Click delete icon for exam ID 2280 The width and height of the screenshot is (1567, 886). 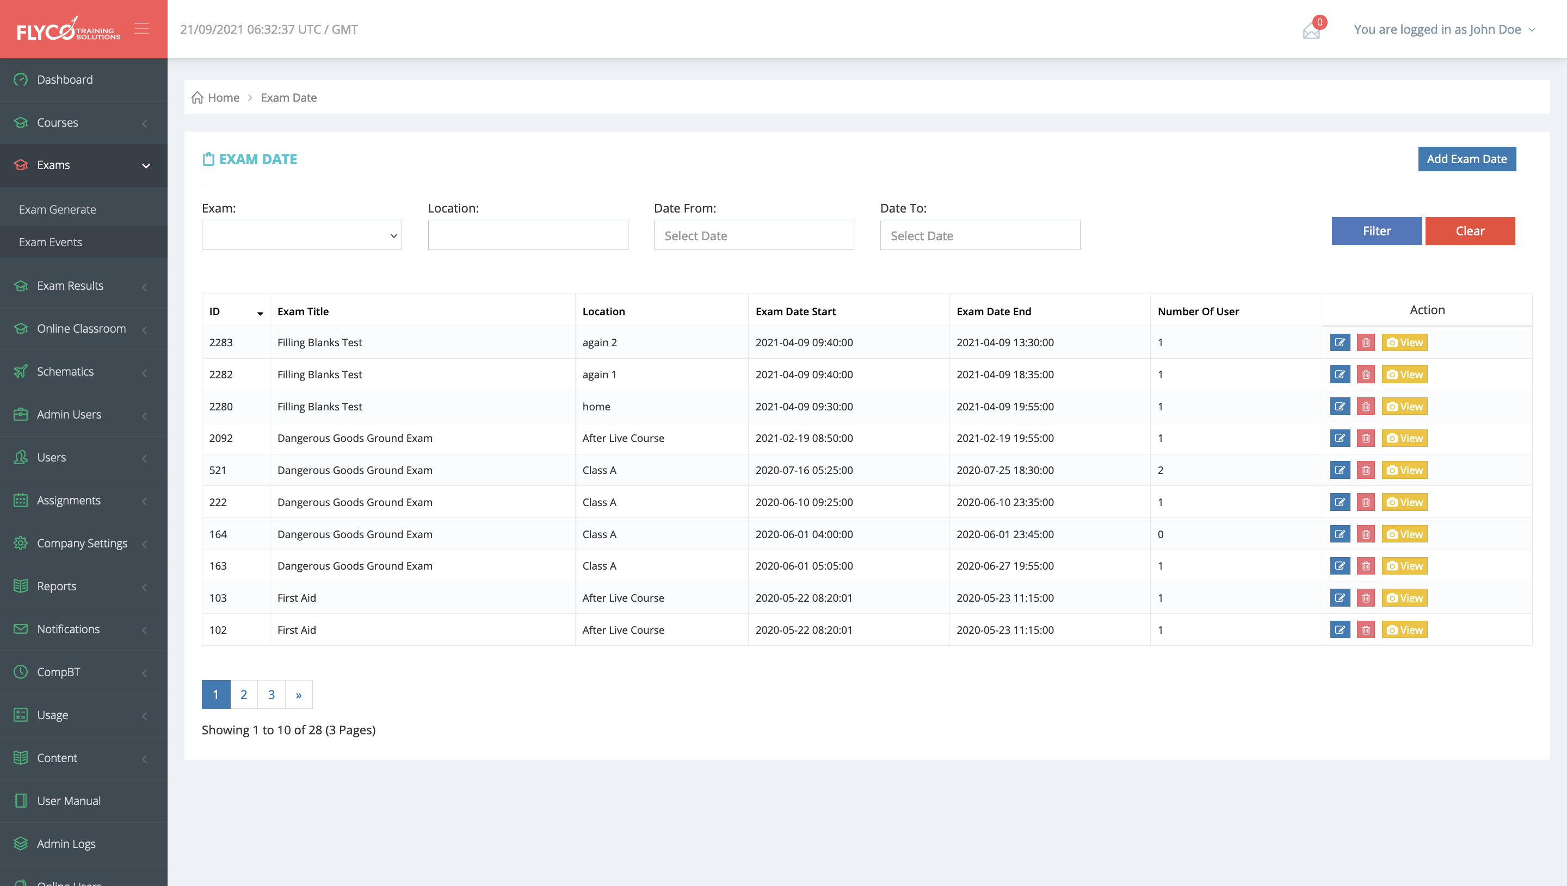[x=1366, y=407]
